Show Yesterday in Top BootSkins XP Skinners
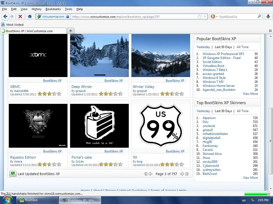The height and width of the screenshot is (204, 273). click(203, 111)
